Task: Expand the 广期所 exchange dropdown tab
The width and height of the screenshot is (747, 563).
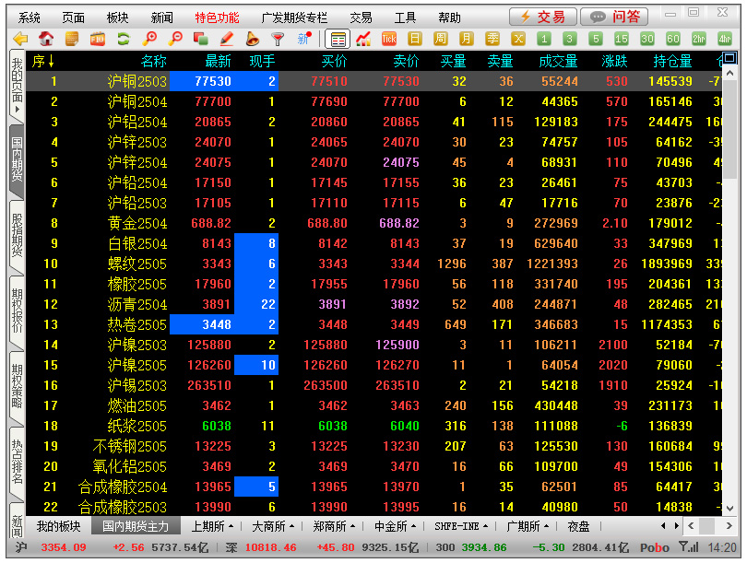Action: pyautogui.click(x=527, y=526)
